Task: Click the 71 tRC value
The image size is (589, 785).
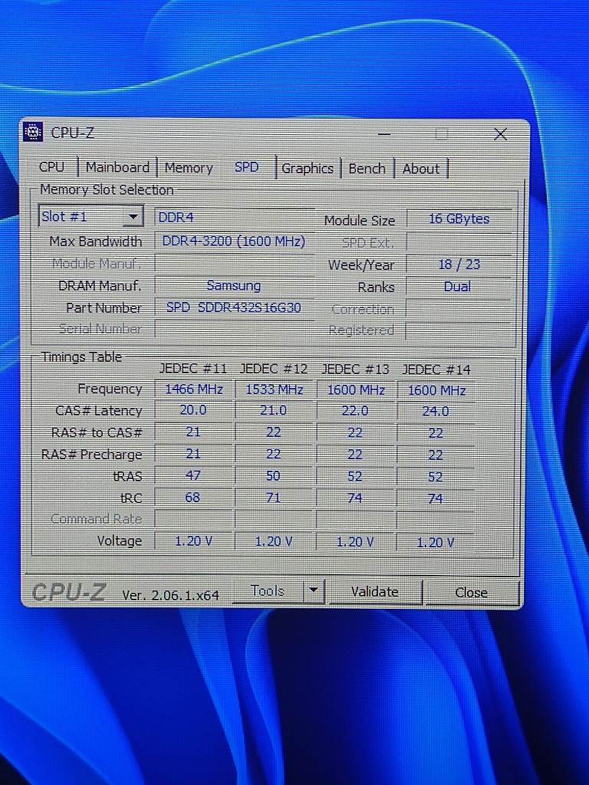Action: (x=274, y=498)
